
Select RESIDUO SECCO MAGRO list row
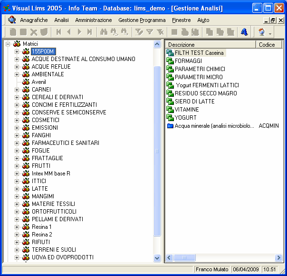coord(206,93)
